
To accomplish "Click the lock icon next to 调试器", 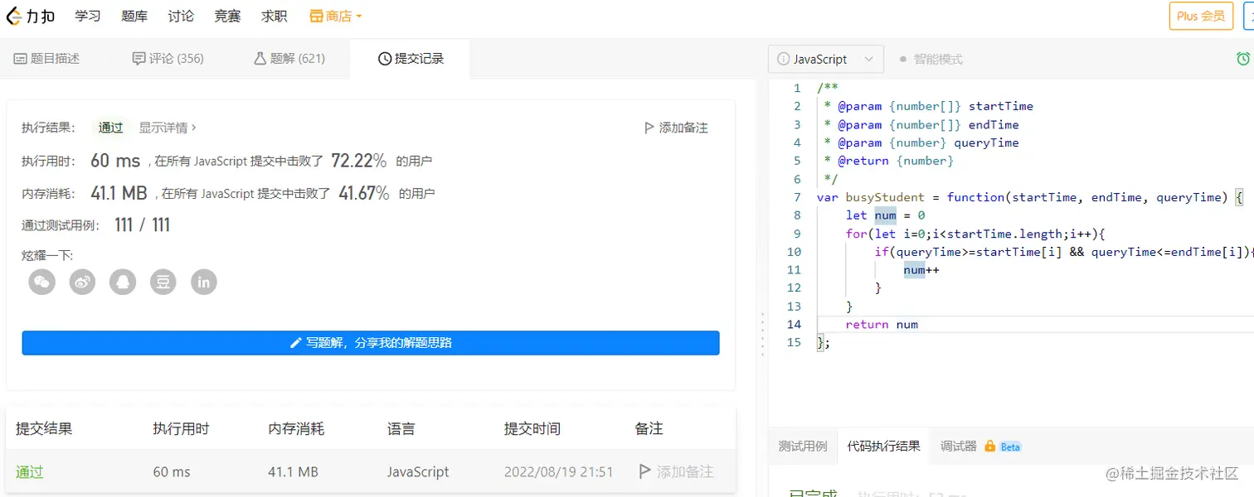I will [989, 446].
